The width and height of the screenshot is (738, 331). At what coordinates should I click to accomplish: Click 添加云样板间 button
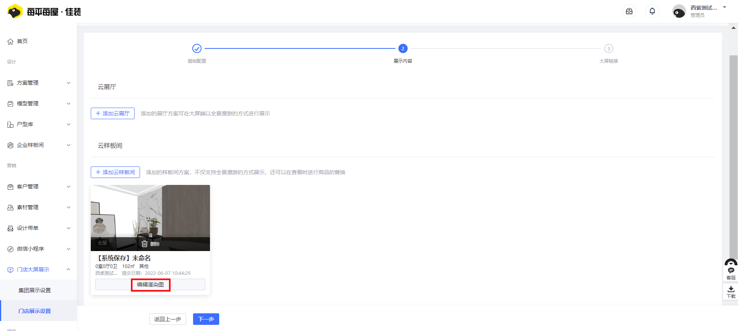coord(115,172)
